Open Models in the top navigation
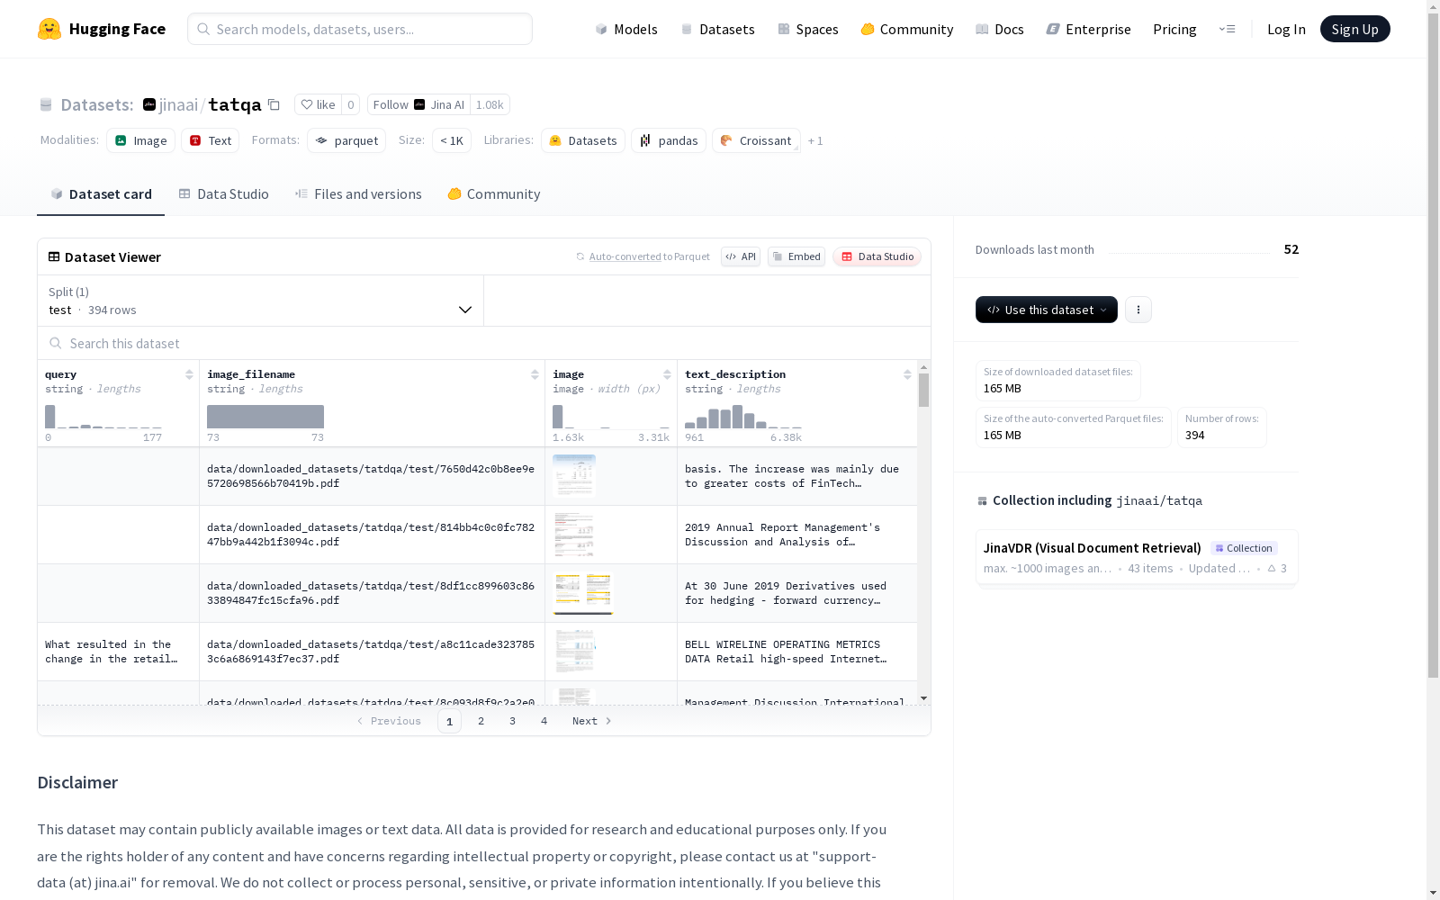The image size is (1440, 900). [x=626, y=29]
